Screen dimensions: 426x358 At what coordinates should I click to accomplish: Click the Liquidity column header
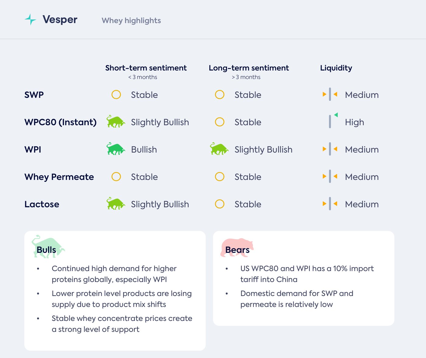(x=336, y=68)
